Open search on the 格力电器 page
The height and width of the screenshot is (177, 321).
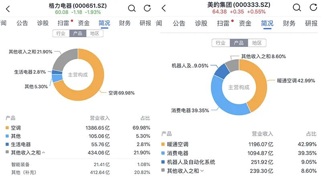tap(132, 8)
